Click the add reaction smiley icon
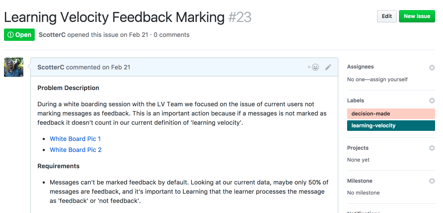Viewport: 443px width, 213px height. coord(313,67)
